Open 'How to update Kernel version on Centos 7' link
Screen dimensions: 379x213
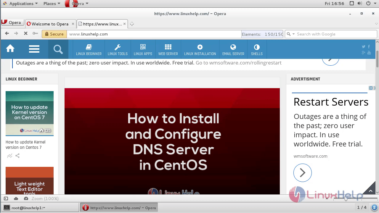click(x=25, y=145)
